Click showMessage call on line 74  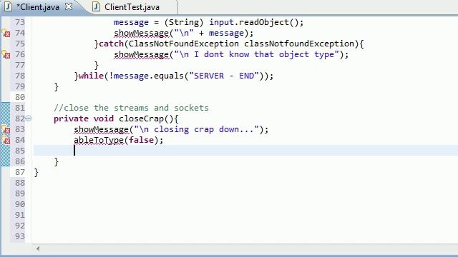coord(142,34)
